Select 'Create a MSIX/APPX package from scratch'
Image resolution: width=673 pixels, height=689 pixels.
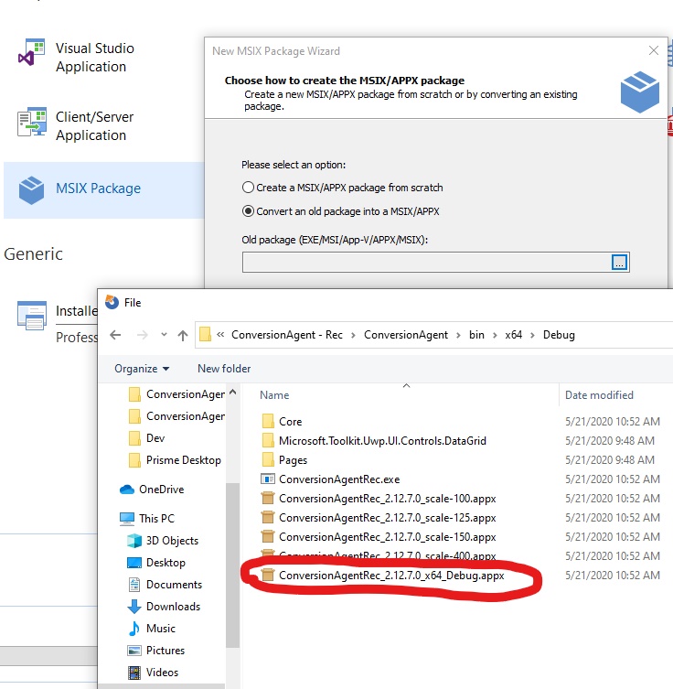coord(248,188)
